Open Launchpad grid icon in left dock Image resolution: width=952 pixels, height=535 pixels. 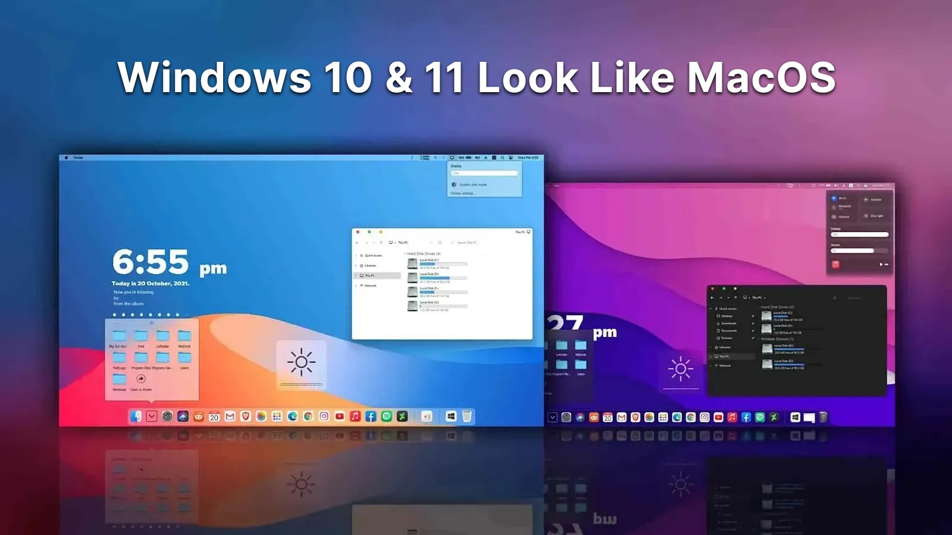[277, 417]
